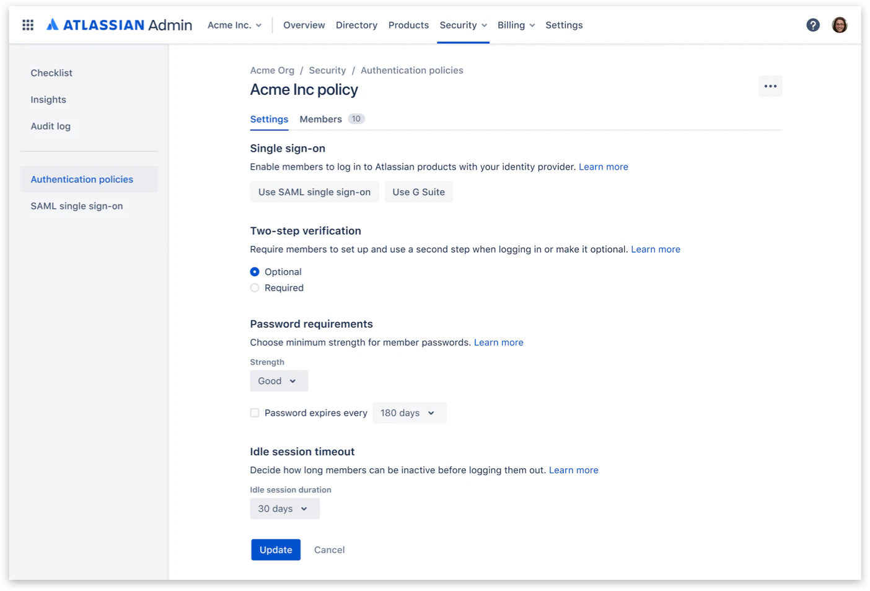Viewport: 870px width, 591px height.
Task: Open the app switcher grid icon
Action: (27, 25)
